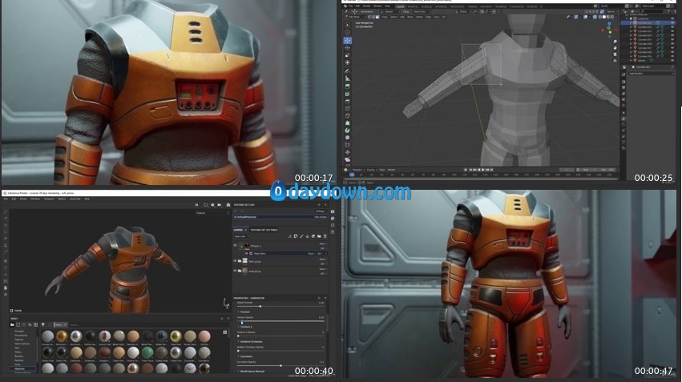The height and width of the screenshot is (382, 682).
Task: Adjust the Texture Opacity slider handle
Action: click(242, 322)
